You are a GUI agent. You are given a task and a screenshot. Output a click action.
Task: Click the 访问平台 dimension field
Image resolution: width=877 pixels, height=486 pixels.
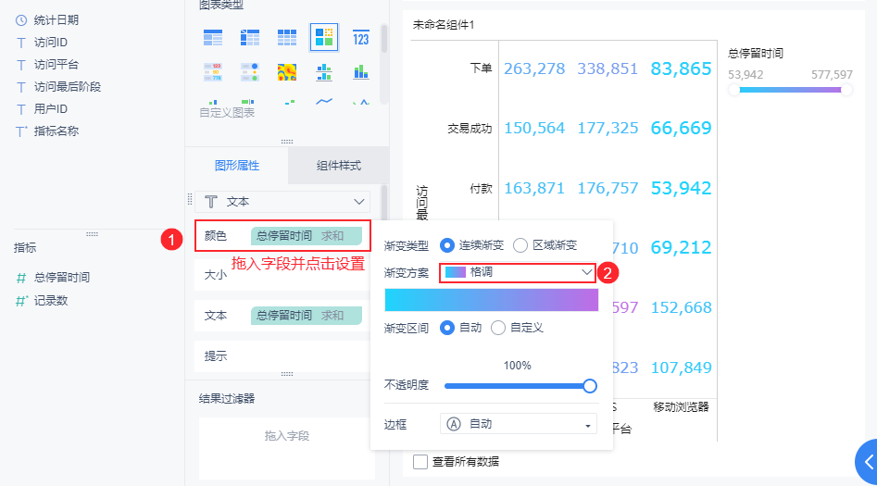[x=56, y=65]
